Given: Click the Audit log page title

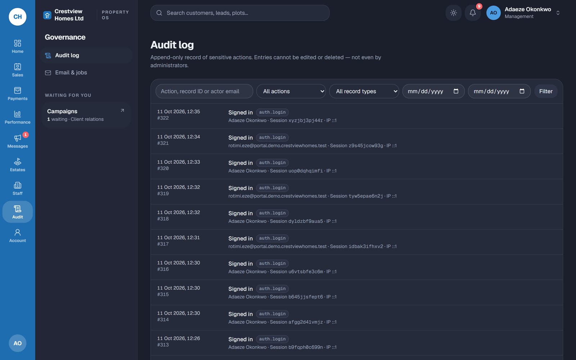Looking at the screenshot, I should [x=172, y=45].
